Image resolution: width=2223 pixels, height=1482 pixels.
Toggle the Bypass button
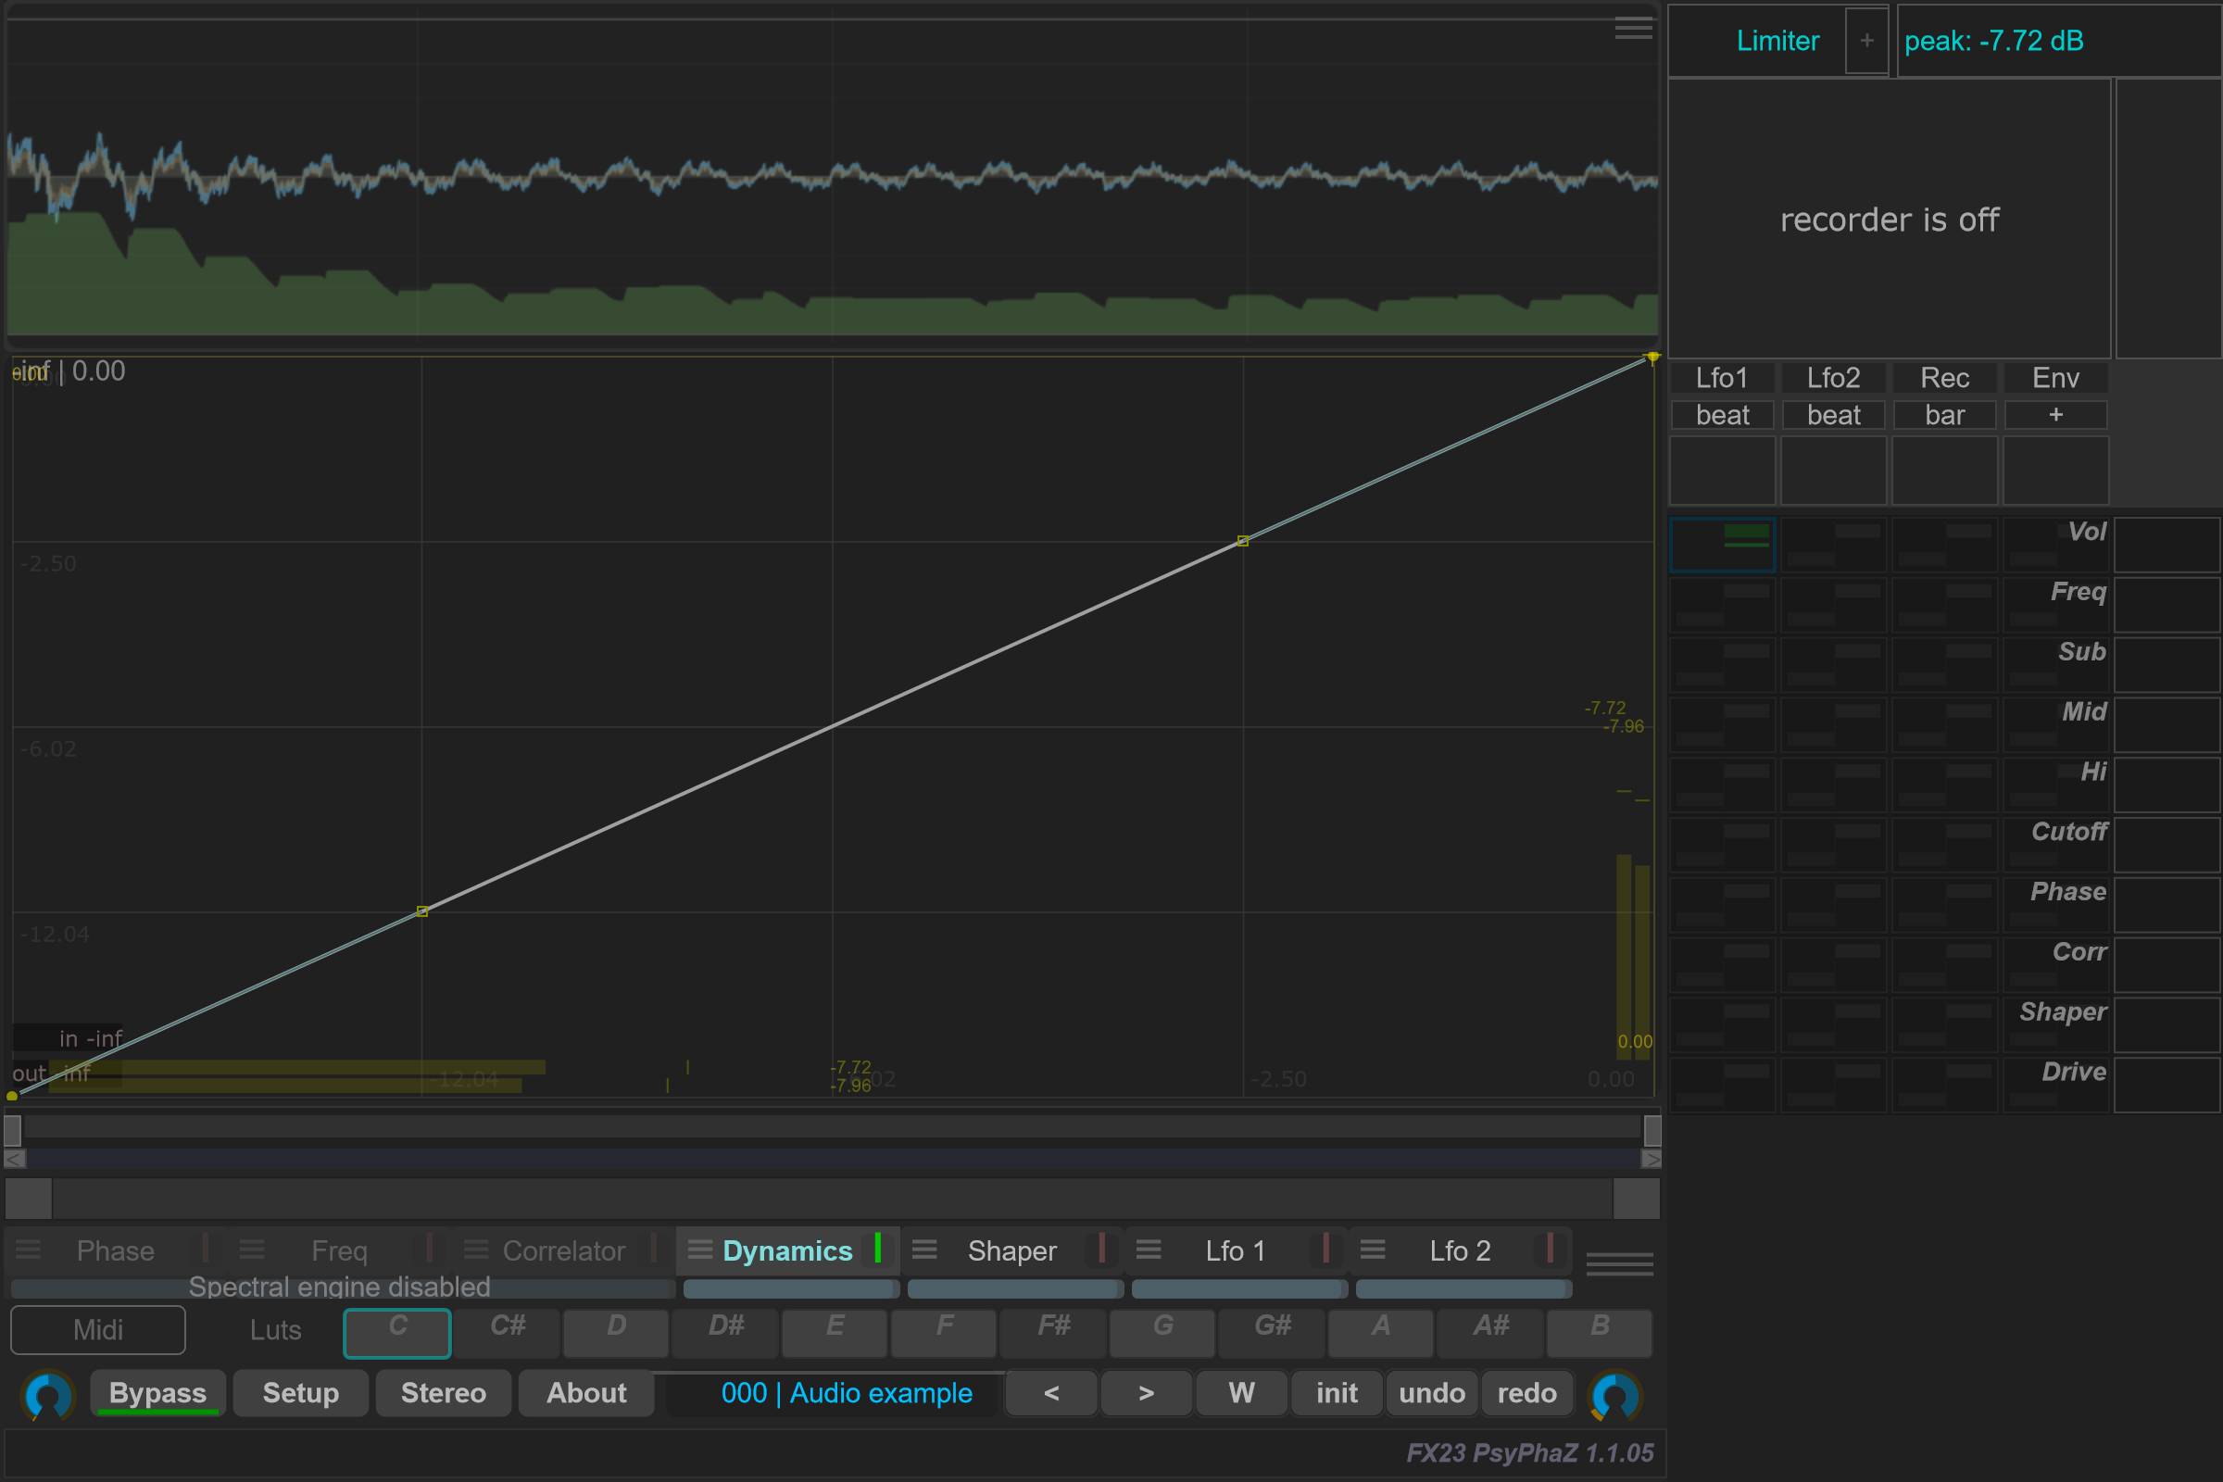point(157,1393)
